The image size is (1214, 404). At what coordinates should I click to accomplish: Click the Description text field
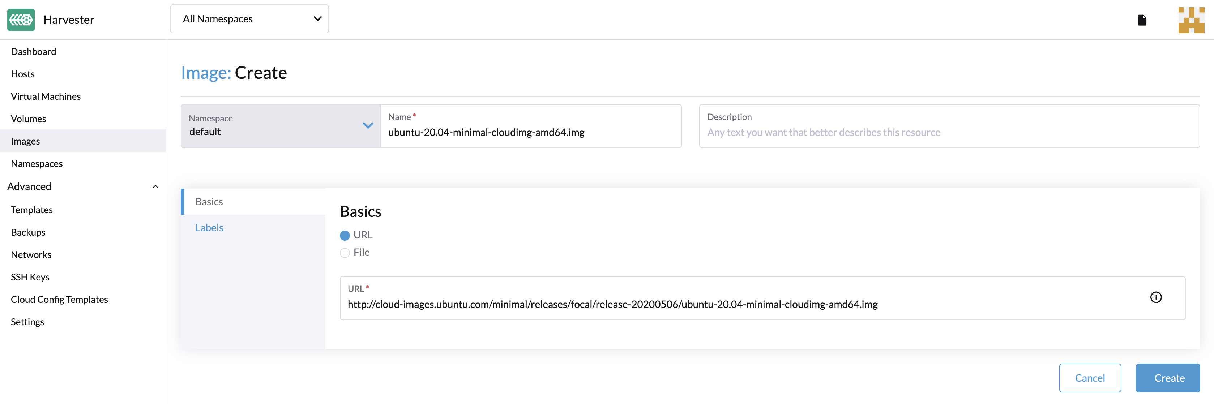949,126
